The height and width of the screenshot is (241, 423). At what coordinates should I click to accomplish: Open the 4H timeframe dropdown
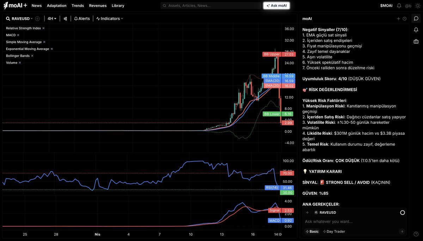coord(52,19)
